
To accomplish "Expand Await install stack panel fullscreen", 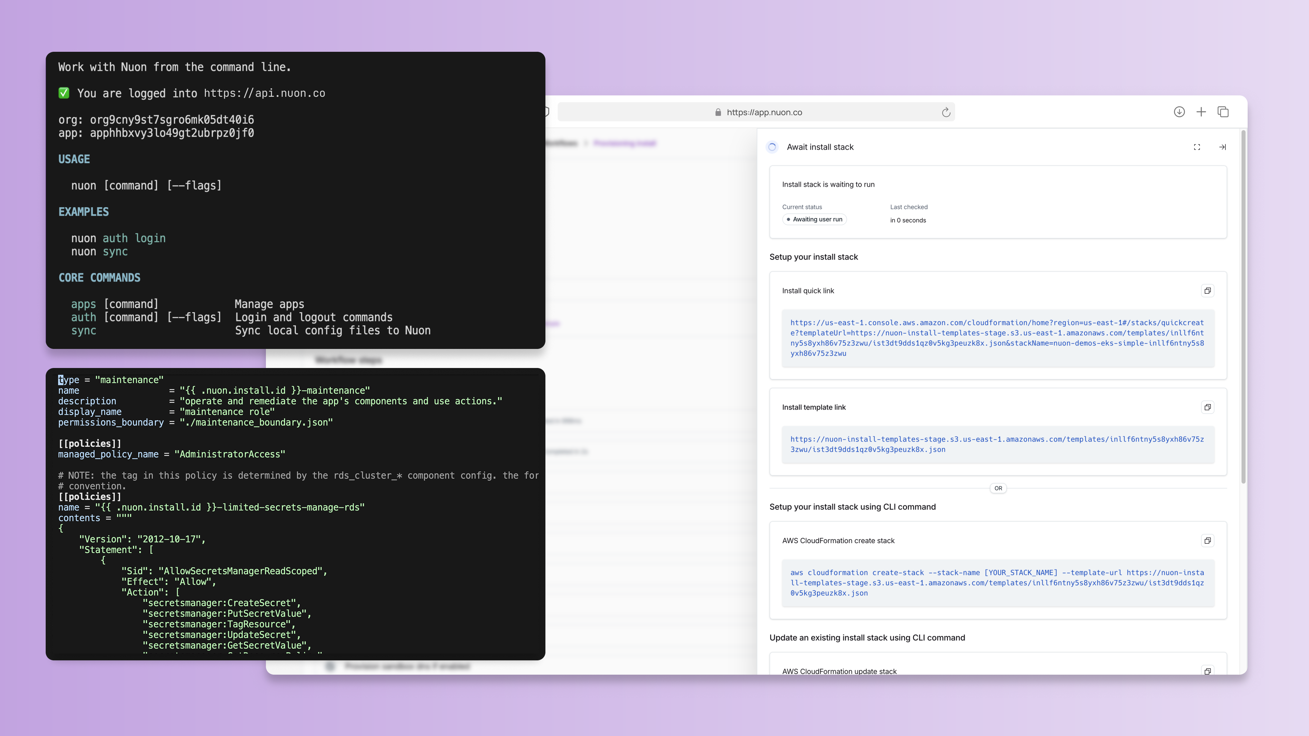I will coord(1197,147).
